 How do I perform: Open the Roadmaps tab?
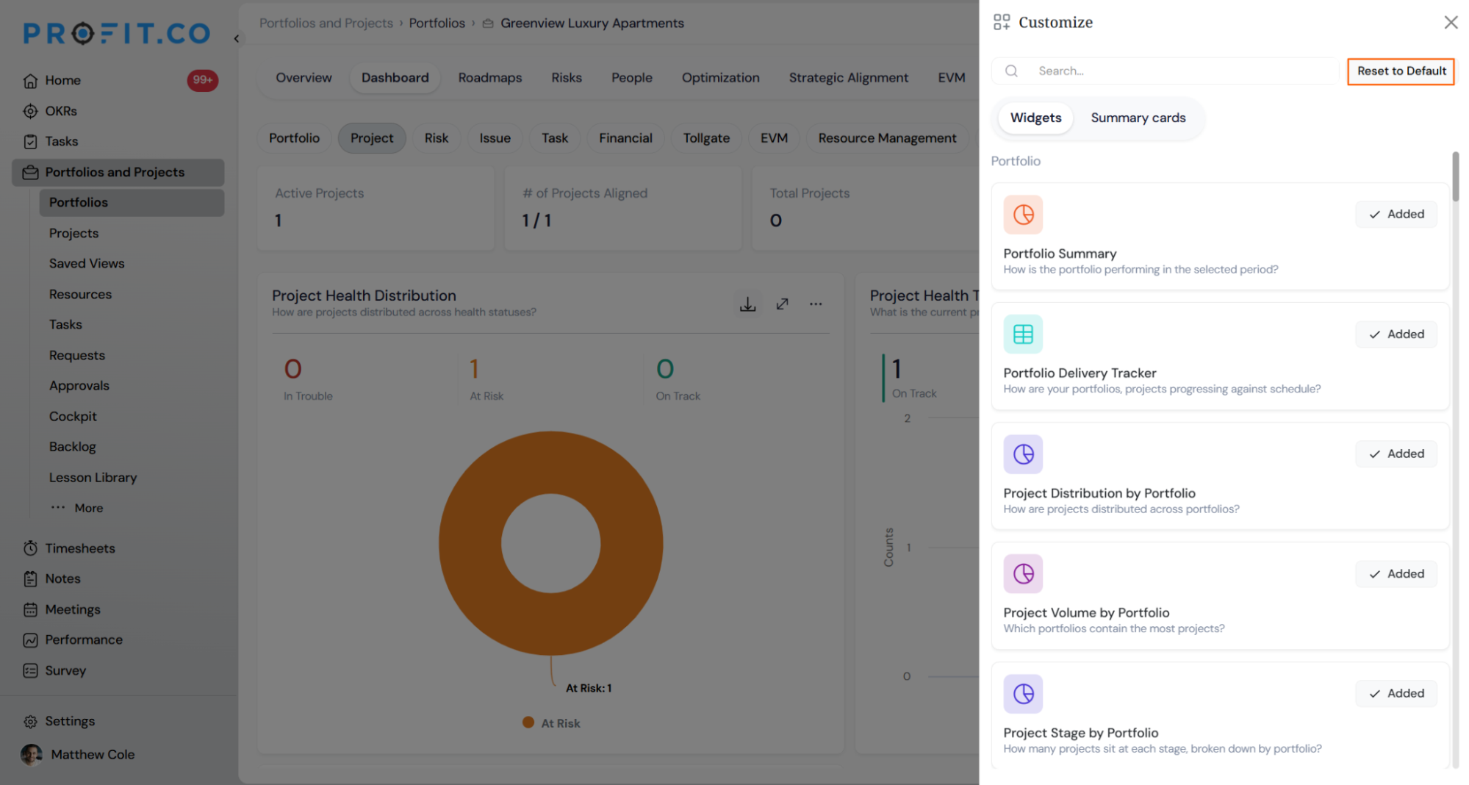pos(489,78)
